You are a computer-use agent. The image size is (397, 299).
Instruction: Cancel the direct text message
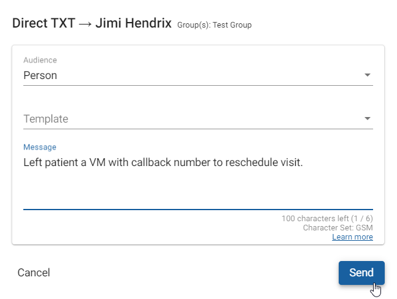[x=34, y=273]
